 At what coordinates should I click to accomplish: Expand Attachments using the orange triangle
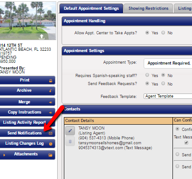click(4, 155)
